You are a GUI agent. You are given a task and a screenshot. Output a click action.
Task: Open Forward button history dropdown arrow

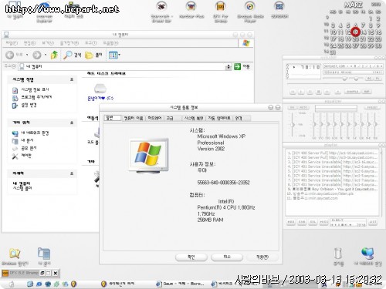coord(46,55)
